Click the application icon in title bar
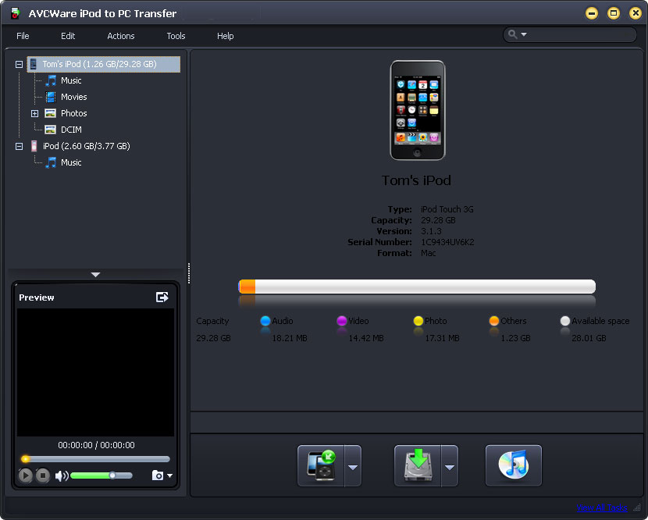Screen dimensions: 648x520 (x=16, y=13)
